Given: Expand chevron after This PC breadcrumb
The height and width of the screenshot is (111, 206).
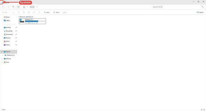Looking at the screenshot, I should (x=37, y=7).
